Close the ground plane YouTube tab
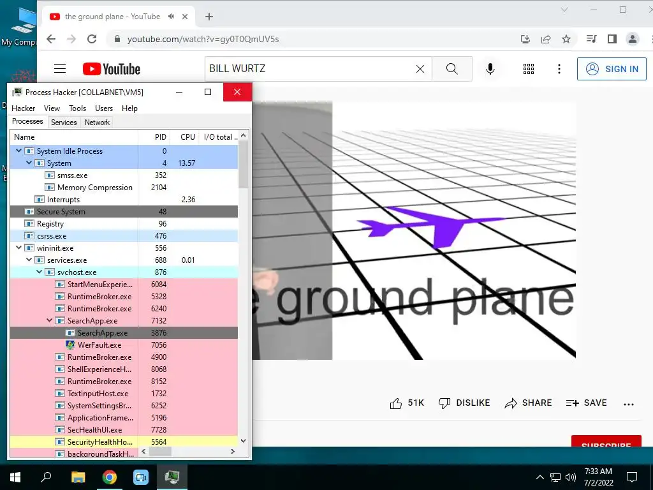Image resolution: width=653 pixels, height=490 pixels. point(185,17)
